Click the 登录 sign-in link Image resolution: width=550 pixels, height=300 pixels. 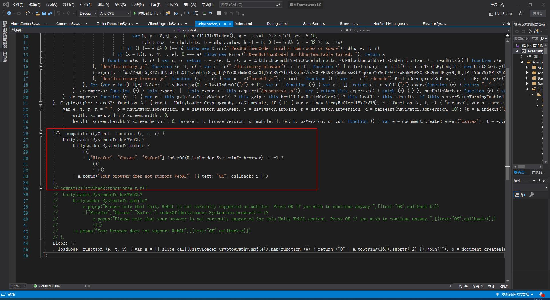click(x=494, y=5)
